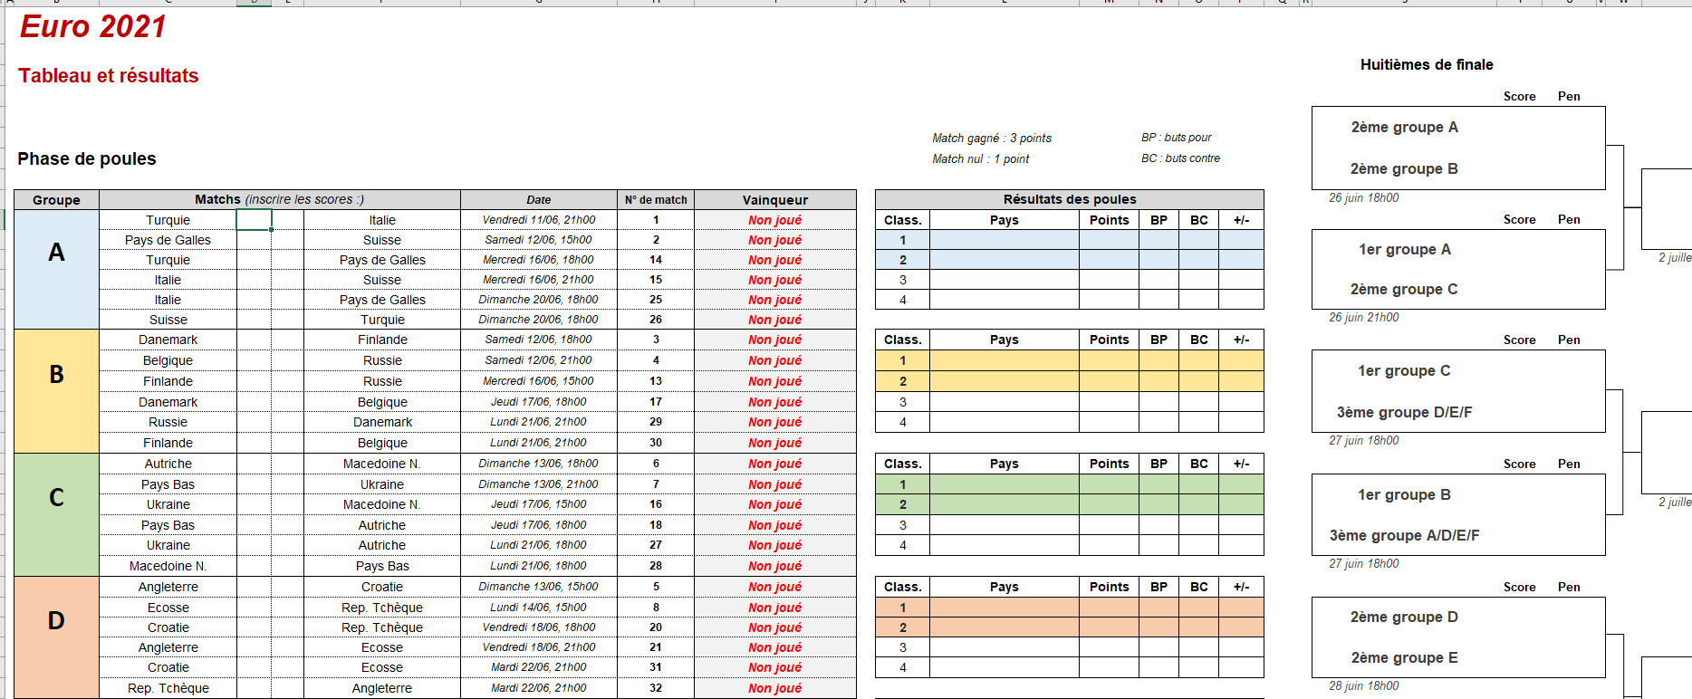The width and height of the screenshot is (1692, 699).
Task: Select the "Résultats des poules" header
Action: coord(1070,199)
